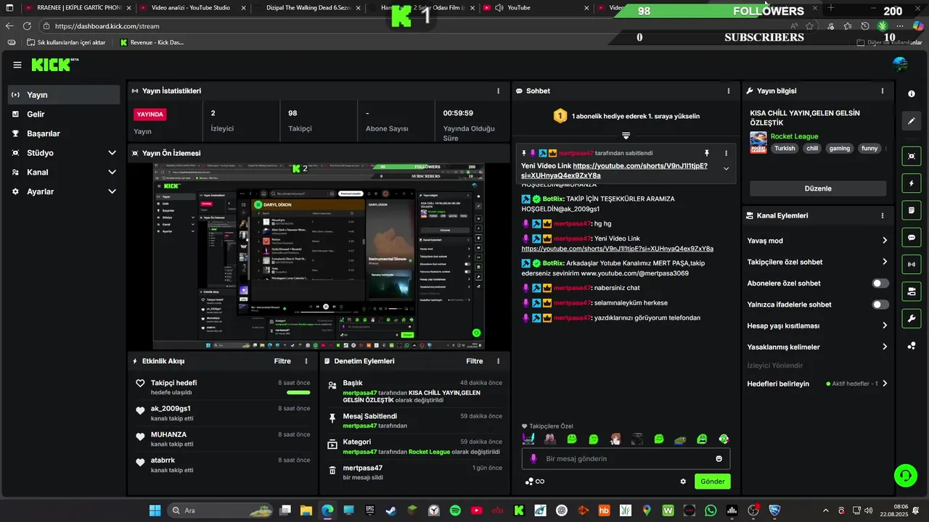Click Filtre in Etkinlik Akışı panel

(282, 361)
